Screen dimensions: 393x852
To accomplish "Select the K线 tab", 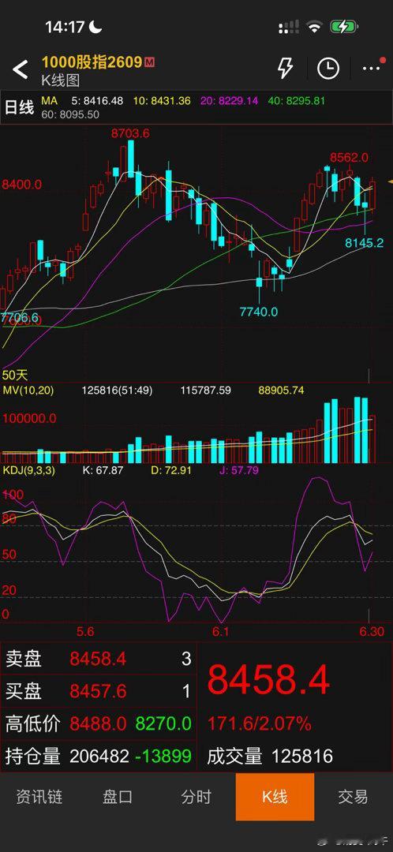I will click(275, 797).
